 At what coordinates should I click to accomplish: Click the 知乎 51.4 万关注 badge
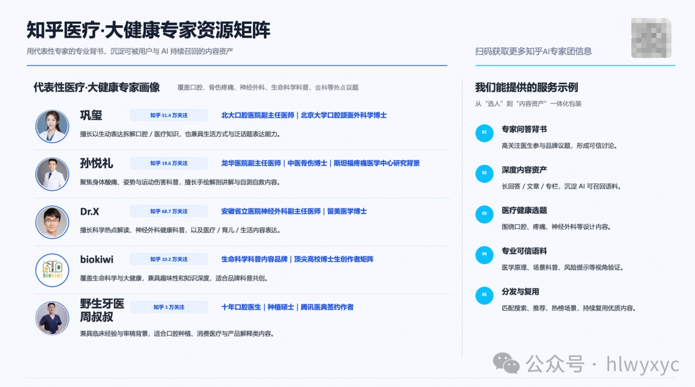click(x=169, y=116)
